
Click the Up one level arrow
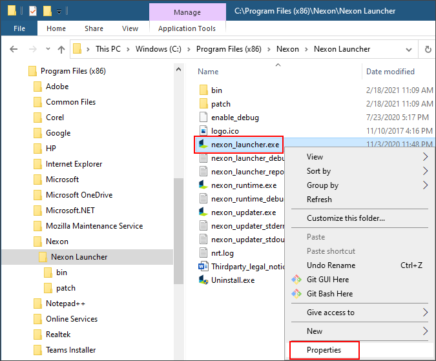[61, 49]
